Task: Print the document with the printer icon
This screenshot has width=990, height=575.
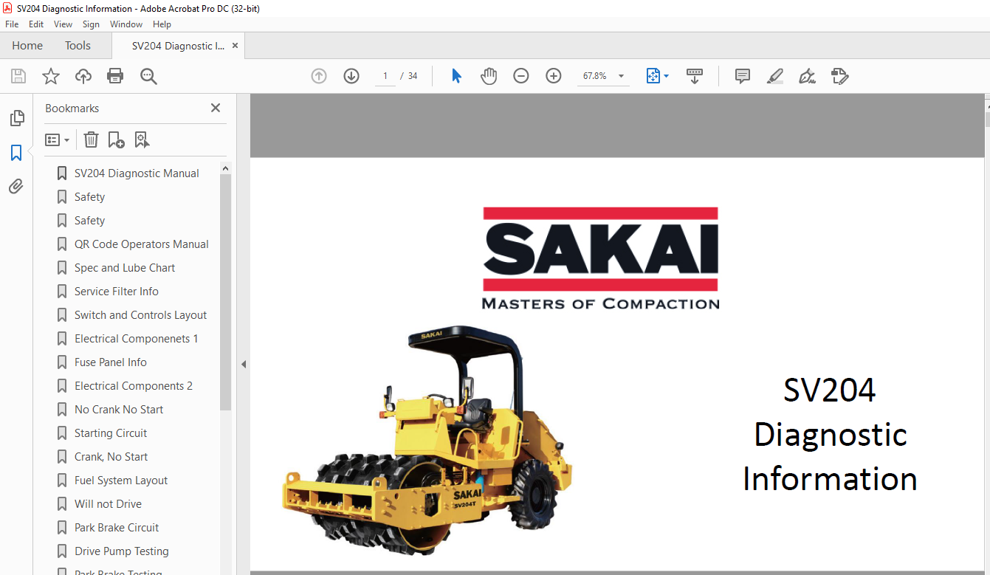Action: 115,76
